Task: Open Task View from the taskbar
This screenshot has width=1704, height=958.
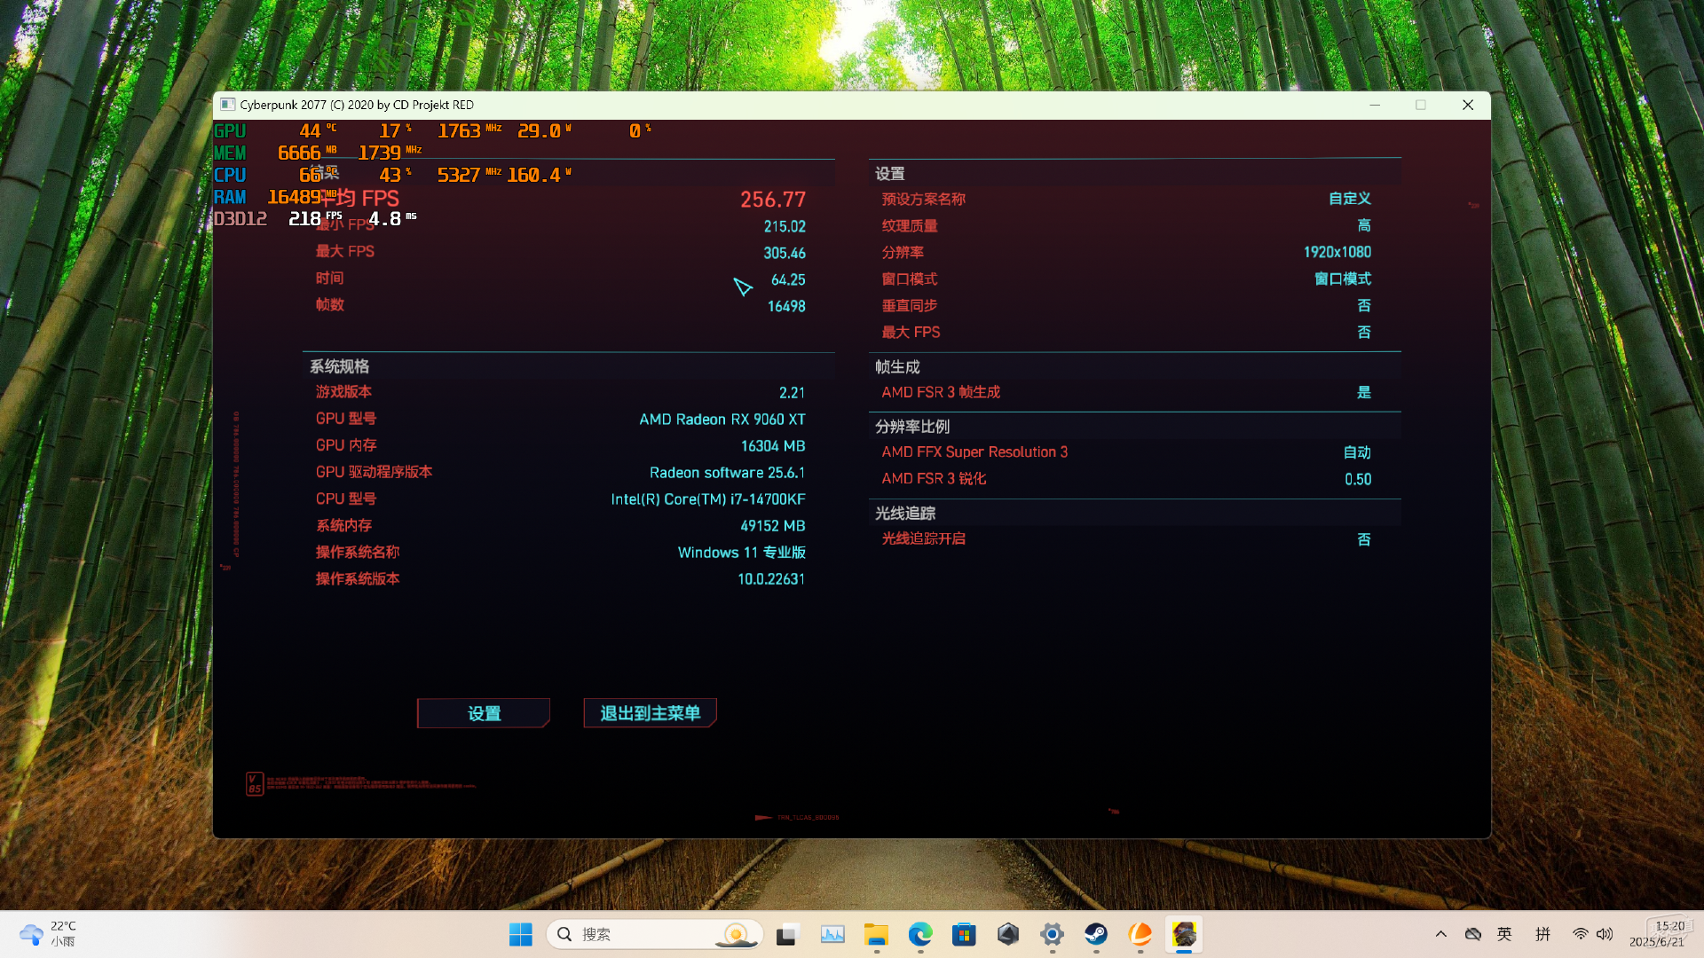Action: click(x=787, y=934)
